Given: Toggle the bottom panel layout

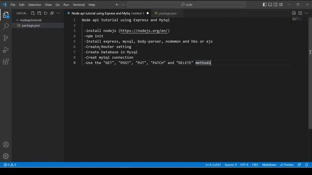Looking at the screenshot, I should click(270, 4).
